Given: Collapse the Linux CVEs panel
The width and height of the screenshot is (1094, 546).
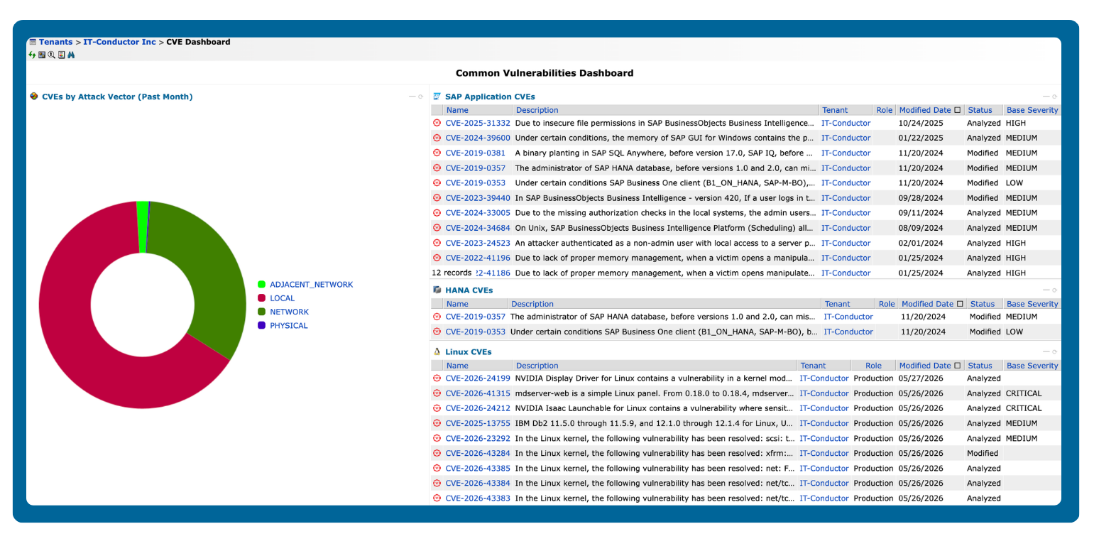Looking at the screenshot, I should point(1046,351).
